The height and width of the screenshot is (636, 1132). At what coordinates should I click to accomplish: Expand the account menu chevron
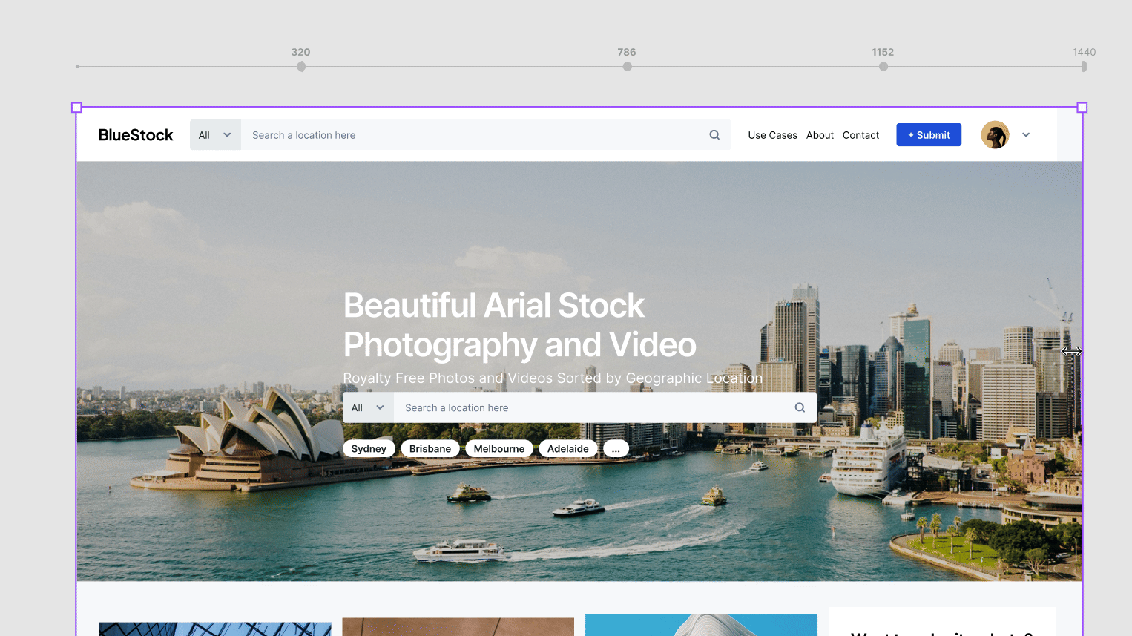point(1026,135)
